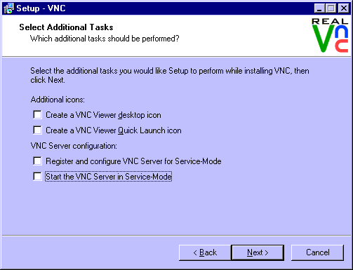Click the 'Create a VNC Viewer Quick Launch icon' label text
This screenshot has height=270, width=353.
pyautogui.click(x=114, y=130)
